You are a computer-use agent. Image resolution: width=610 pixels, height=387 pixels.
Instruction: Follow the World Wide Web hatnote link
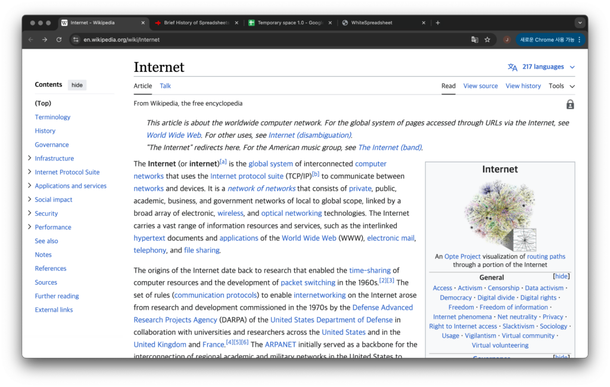173,136
